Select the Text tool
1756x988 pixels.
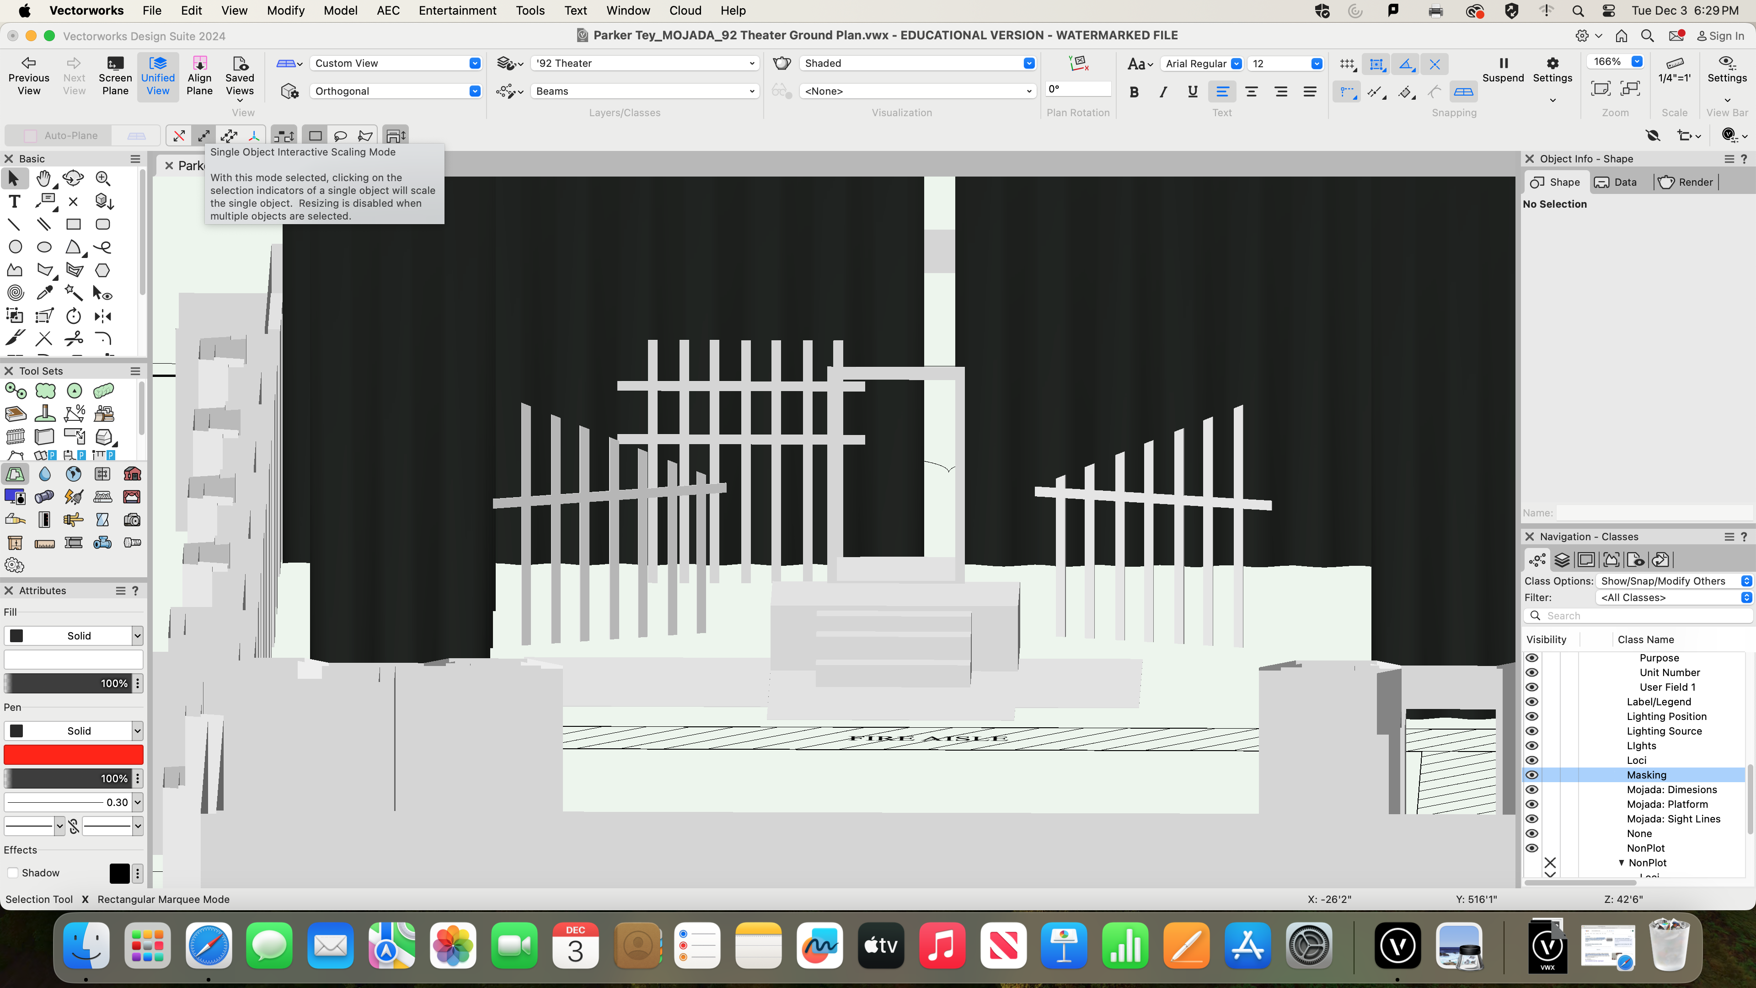click(14, 201)
